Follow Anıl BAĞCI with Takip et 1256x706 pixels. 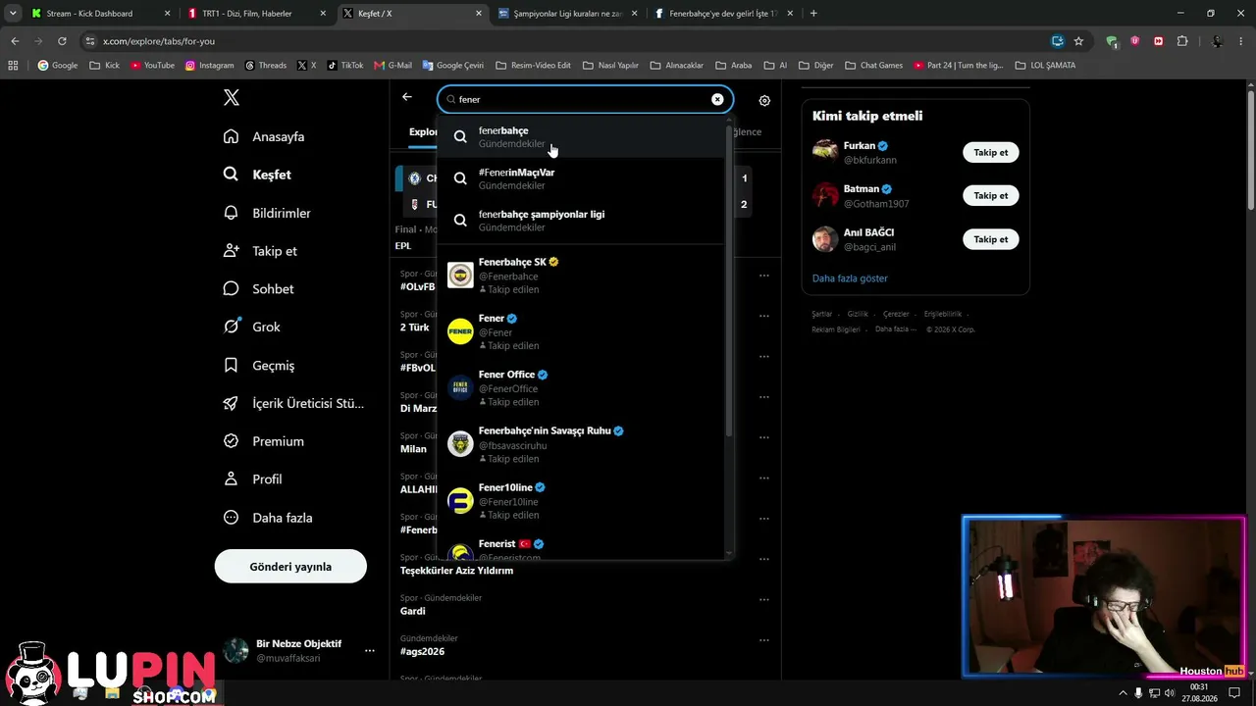990,239
